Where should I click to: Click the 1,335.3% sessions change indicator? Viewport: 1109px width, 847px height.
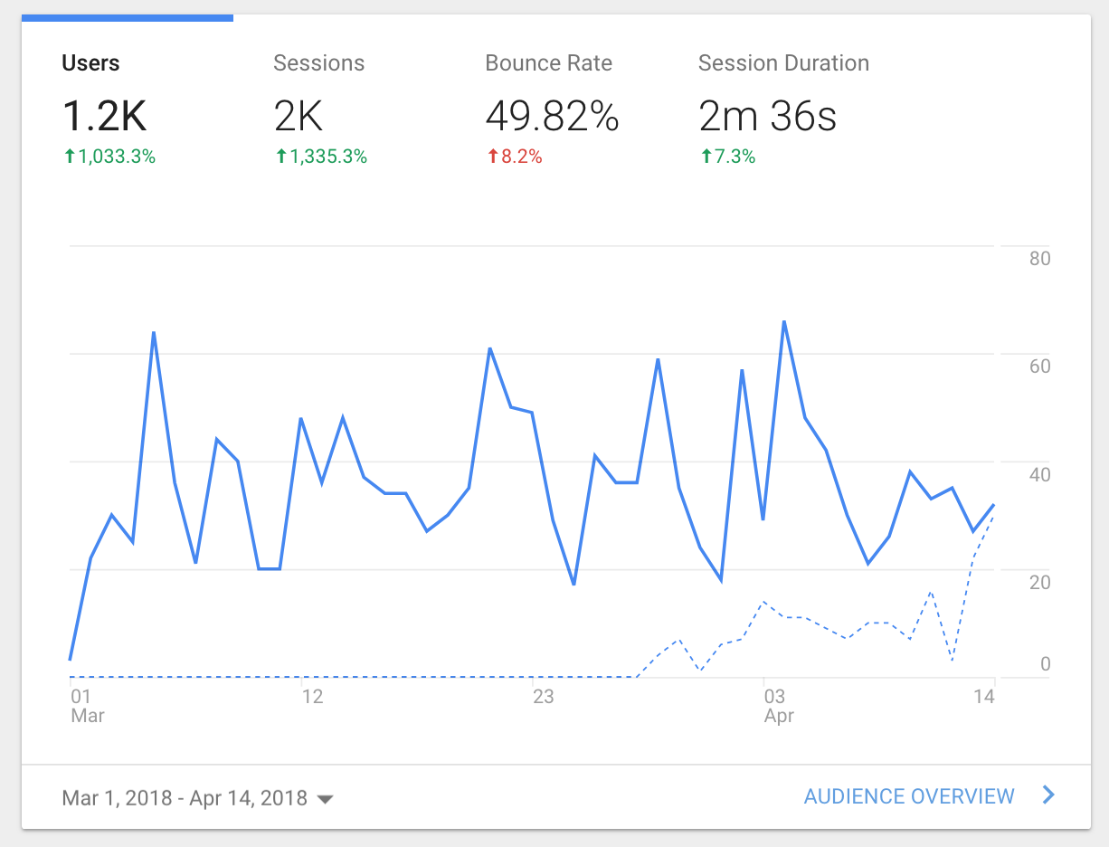(x=321, y=157)
